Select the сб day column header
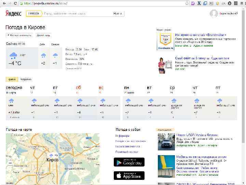The height and width of the screenshot is (185, 246). click(x=78, y=88)
